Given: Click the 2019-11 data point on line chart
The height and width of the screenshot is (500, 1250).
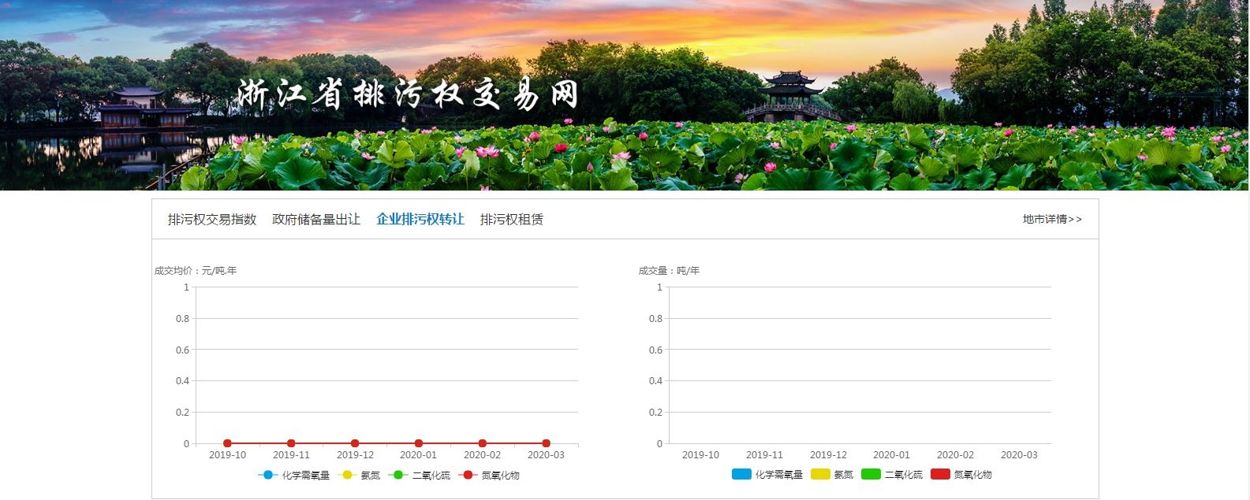Looking at the screenshot, I should coord(291,444).
